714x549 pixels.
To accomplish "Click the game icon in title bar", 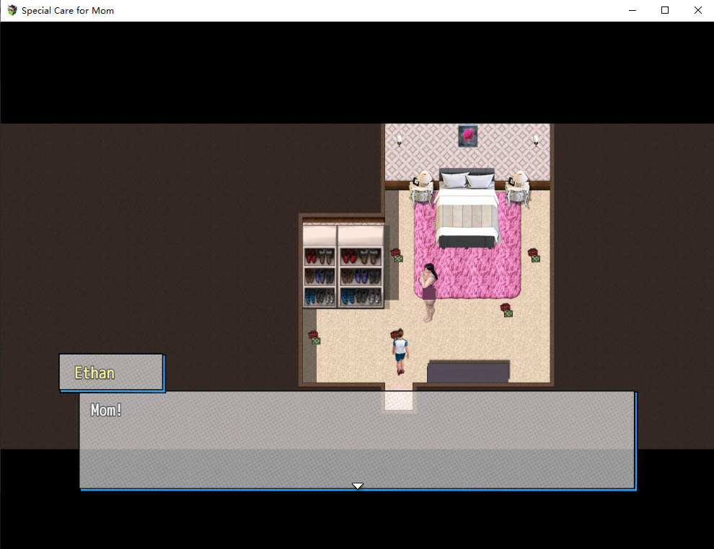I will [x=12, y=10].
